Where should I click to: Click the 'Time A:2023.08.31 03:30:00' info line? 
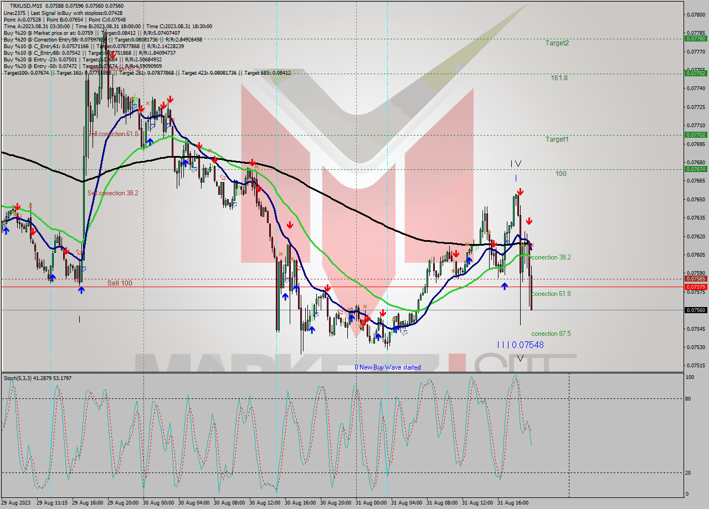point(107,26)
